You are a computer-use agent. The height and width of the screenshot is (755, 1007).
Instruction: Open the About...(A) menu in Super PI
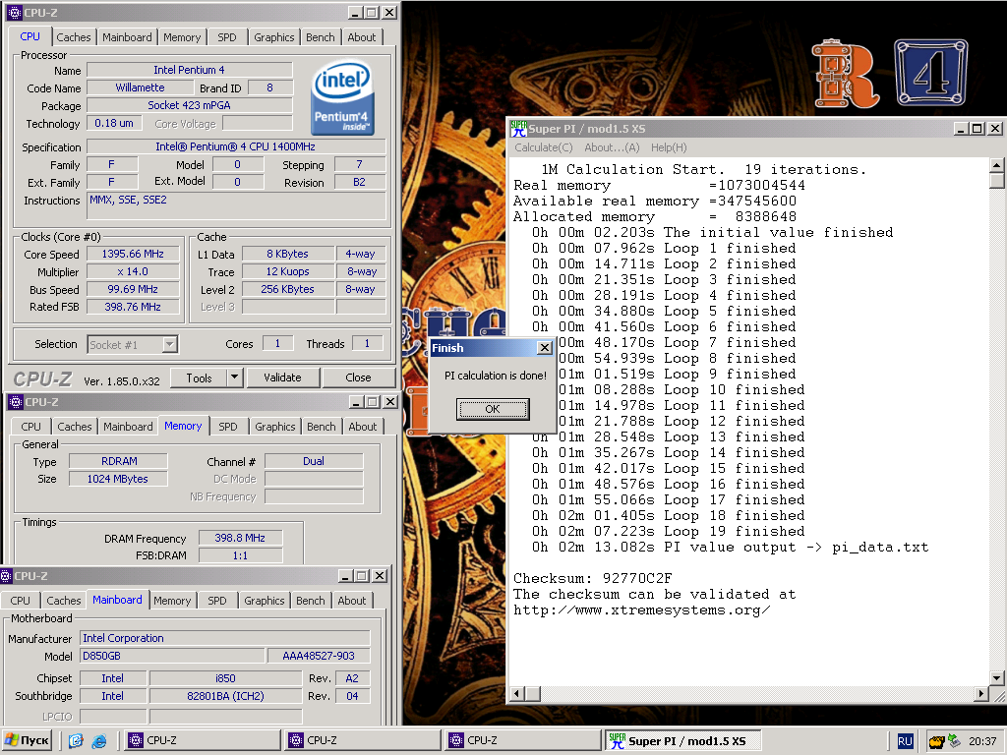tap(612, 147)
